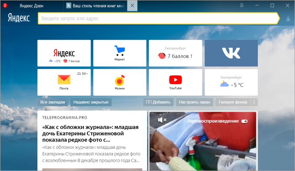Open the VK tile
295x171 pixels.
(231, 53)
